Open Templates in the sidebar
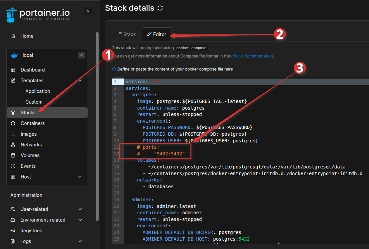This screenshot has height=249, width=369. point(32,81)
